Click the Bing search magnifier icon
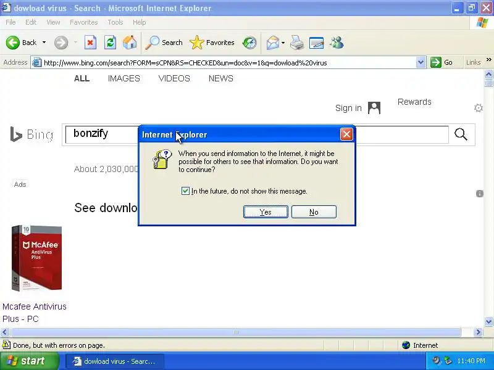 pyautogui.click(x=461, y=134)
